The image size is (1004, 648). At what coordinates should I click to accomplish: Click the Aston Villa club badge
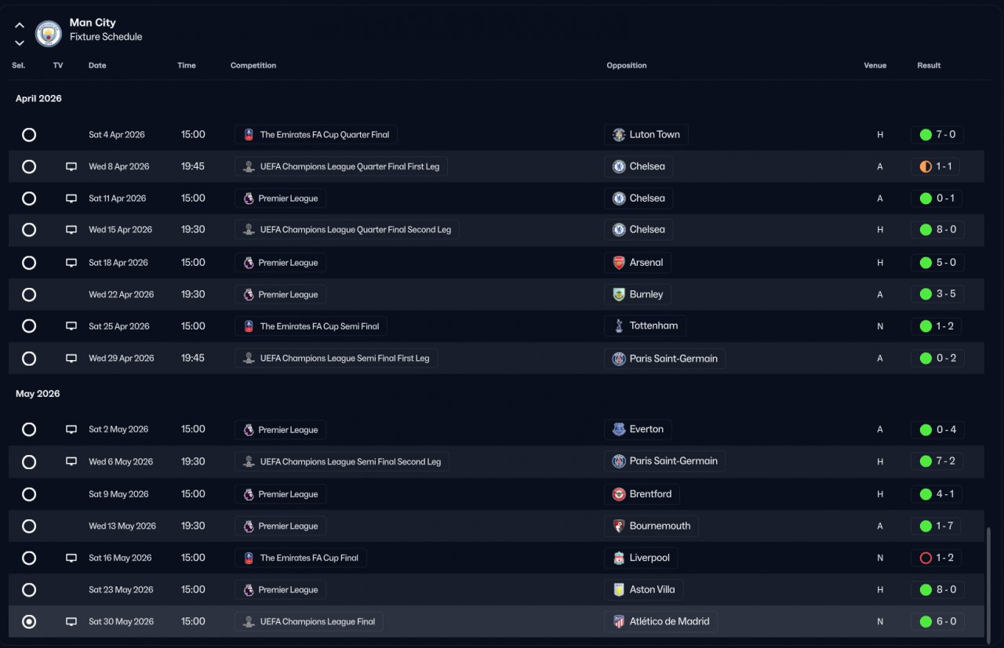(x=619, y=590)
